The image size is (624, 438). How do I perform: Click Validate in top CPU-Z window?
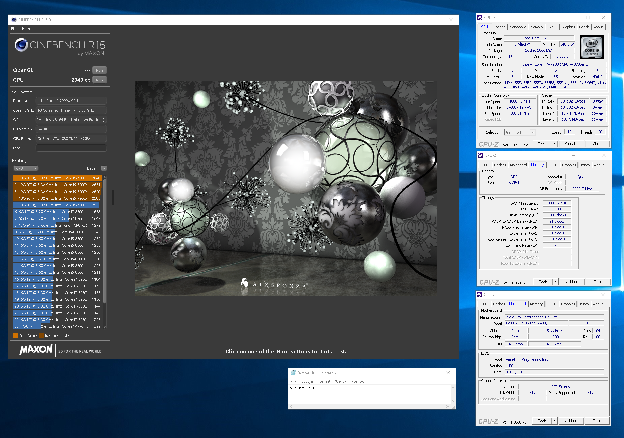(x=571, y=144)
